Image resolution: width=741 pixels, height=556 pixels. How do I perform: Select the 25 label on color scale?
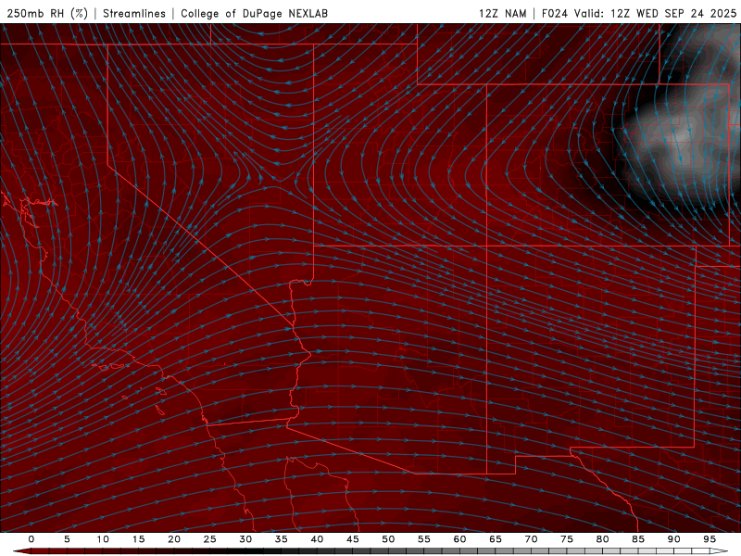(x=210, y=539)
